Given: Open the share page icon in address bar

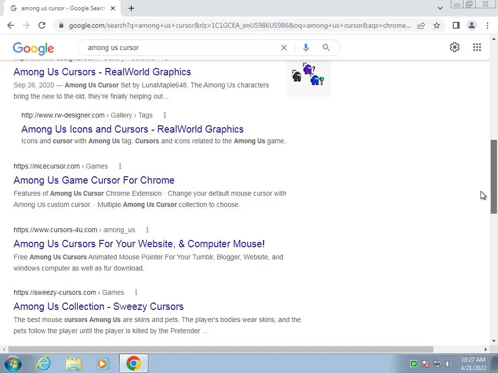Looking at the screenshot, I should point(421,25).
